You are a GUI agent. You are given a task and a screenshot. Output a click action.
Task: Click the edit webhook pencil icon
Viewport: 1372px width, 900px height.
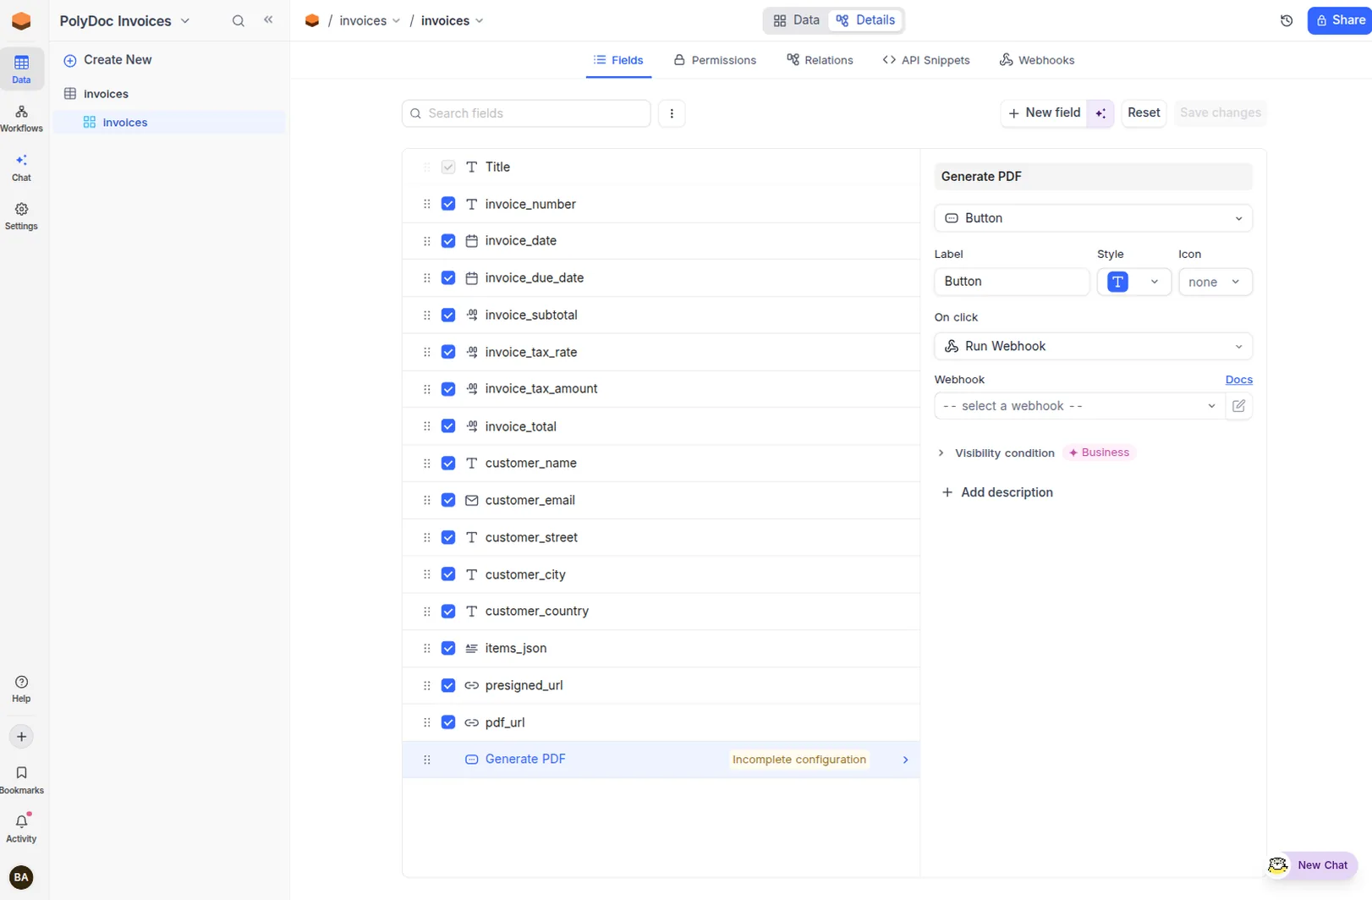pyautogui.click(x=1238, y=406)
